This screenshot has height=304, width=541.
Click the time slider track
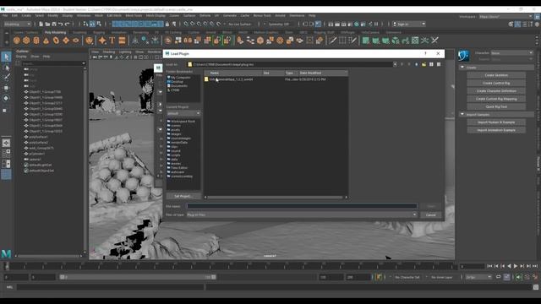pyautogui.click(x=231, y=266)
